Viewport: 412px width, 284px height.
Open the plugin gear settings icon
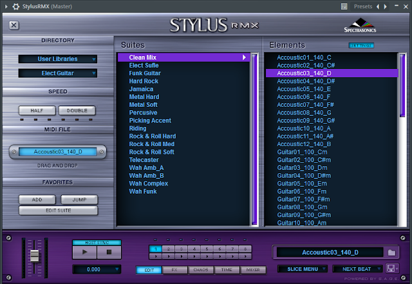[15, 6]
